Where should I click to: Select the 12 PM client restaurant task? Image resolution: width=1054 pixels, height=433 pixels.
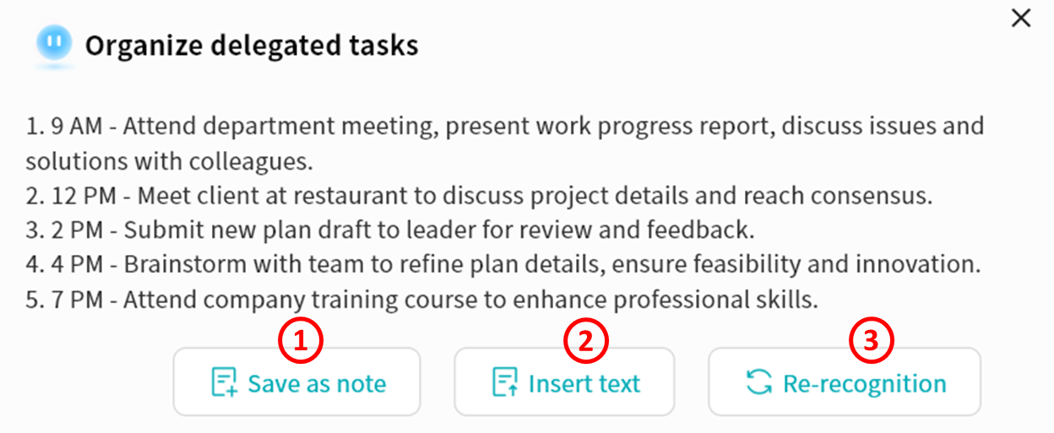(x=478, y=196)
